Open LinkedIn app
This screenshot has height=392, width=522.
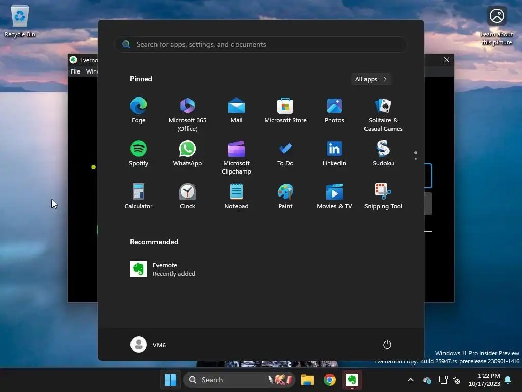pyautogui.click(x=334, y=153)
